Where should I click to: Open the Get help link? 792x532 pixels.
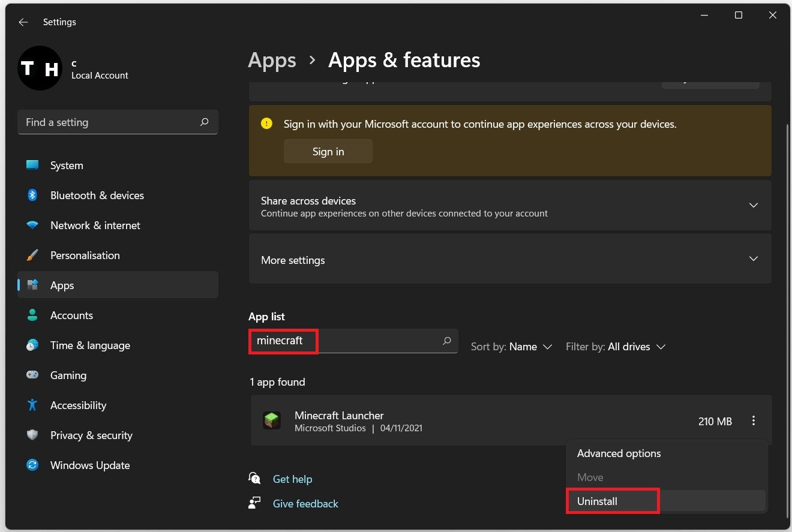click(x=292, y=479)
